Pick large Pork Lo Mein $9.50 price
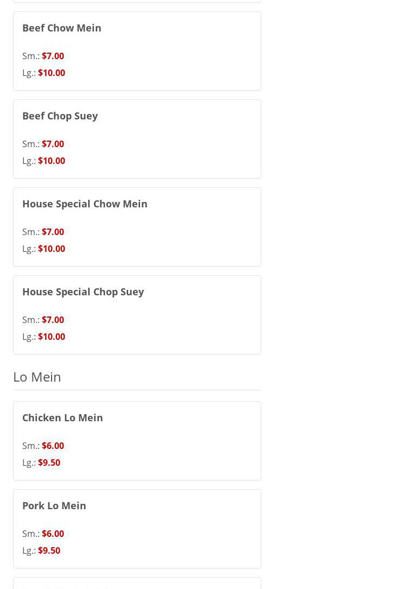418x589 pixels. click(x=49, y=550)
